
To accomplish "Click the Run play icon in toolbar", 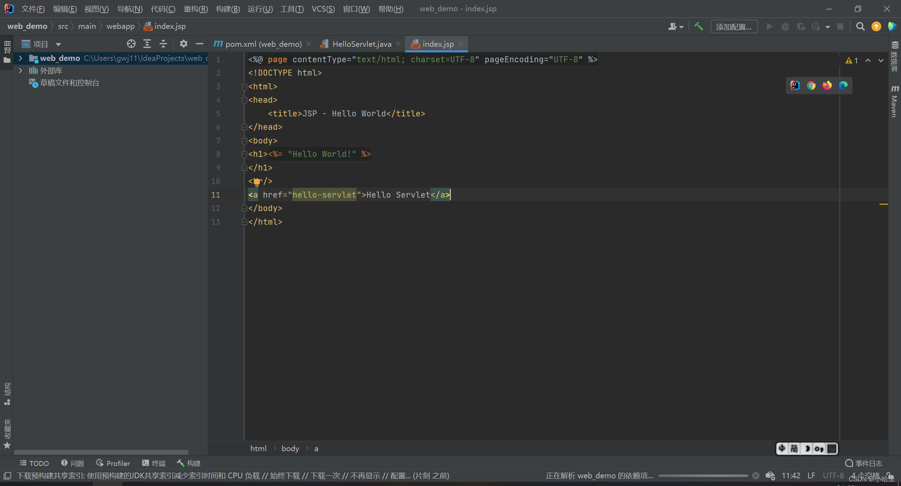I will (x=769, y=27).
